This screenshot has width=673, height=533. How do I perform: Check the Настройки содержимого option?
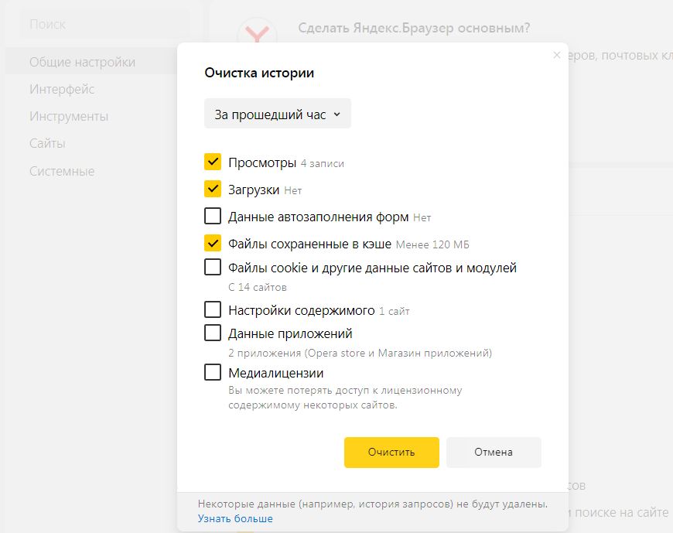213,309
